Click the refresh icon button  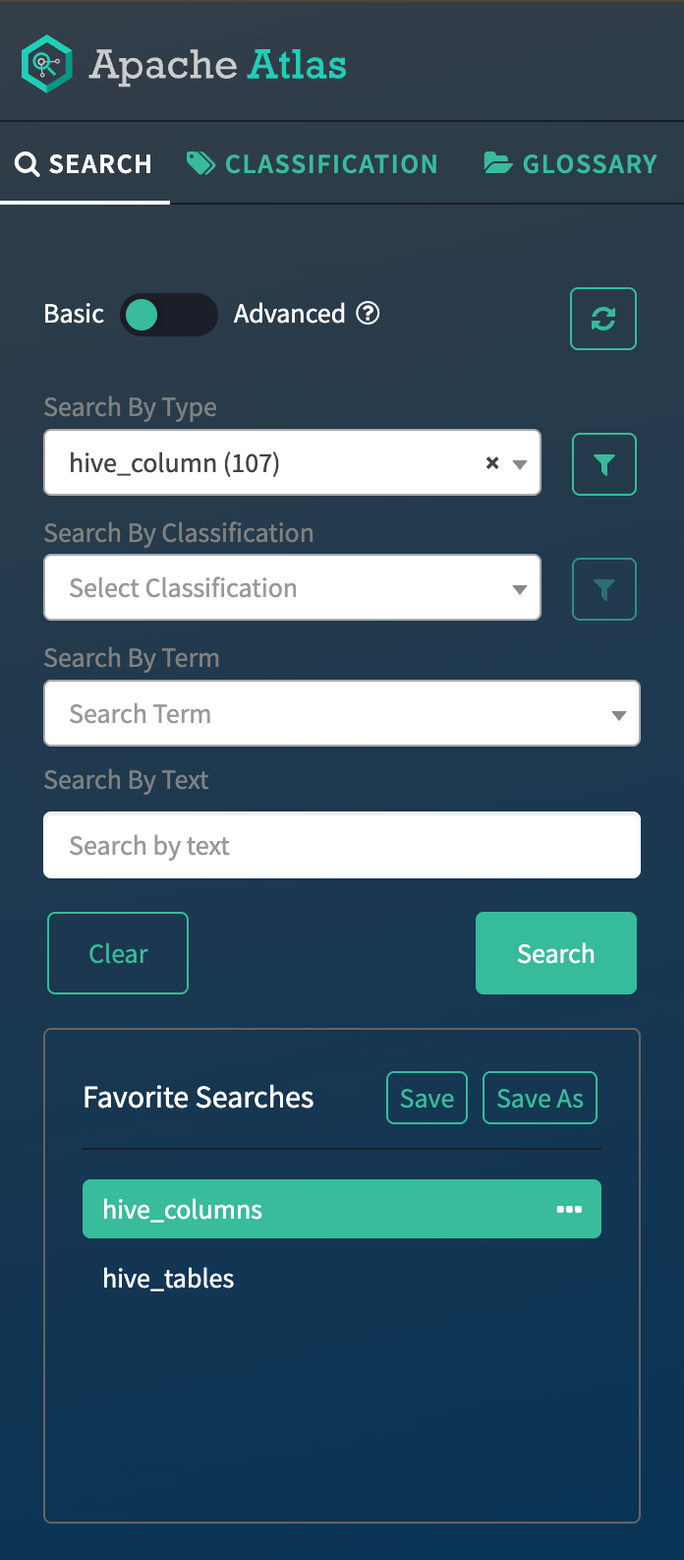coord(603,319)
